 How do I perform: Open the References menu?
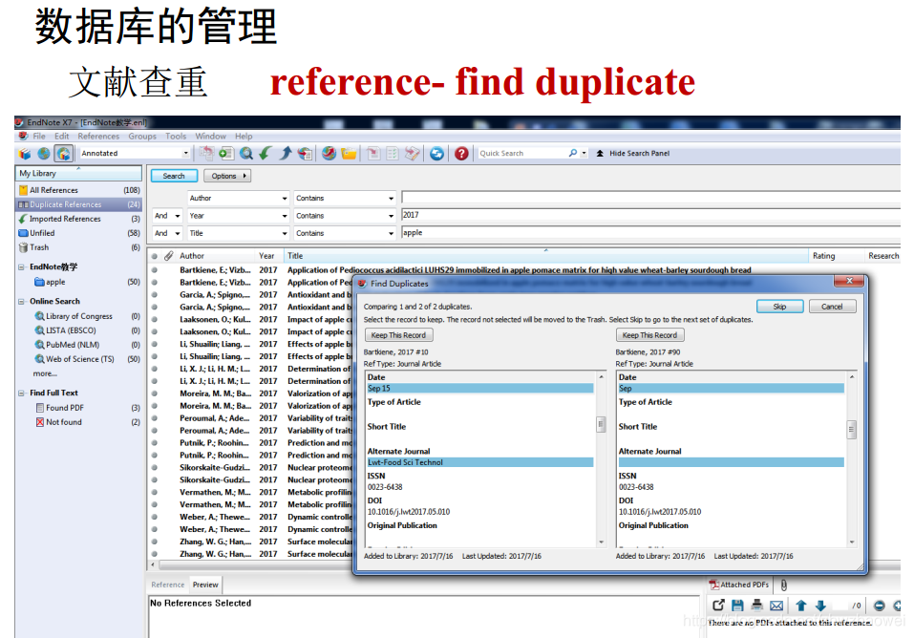click(98, 136)
